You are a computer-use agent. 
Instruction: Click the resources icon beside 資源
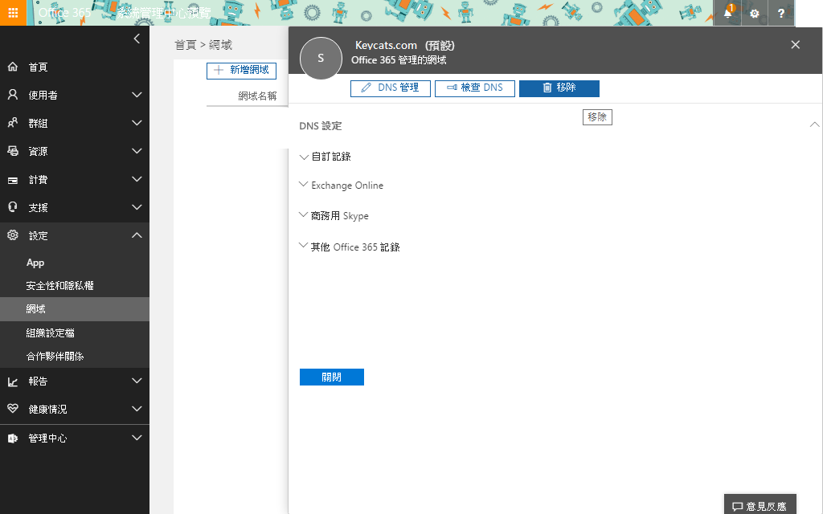pos(13,151)
